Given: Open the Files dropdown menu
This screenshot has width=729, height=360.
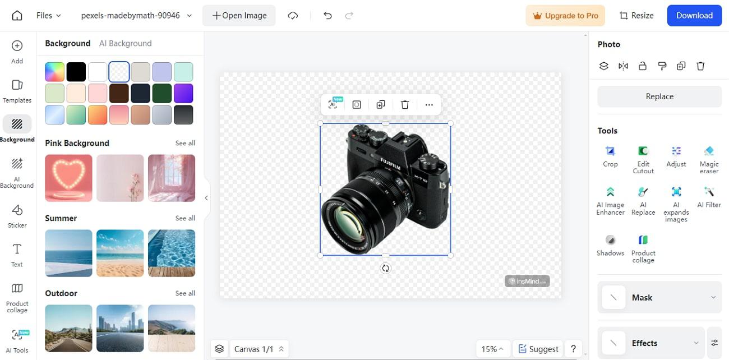Looking at the screenshot, I should pyautogui.click(x=49, y=16).
